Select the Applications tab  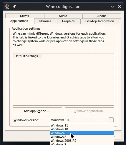click(x=19, y=21)
